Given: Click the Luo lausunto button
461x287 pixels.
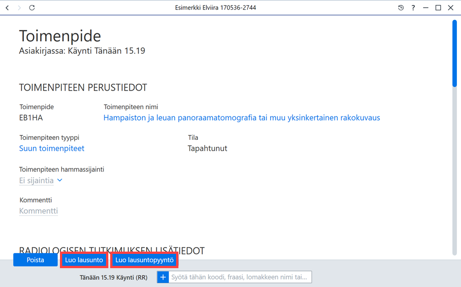Looking at the screenshot, I should coord(84,260).
